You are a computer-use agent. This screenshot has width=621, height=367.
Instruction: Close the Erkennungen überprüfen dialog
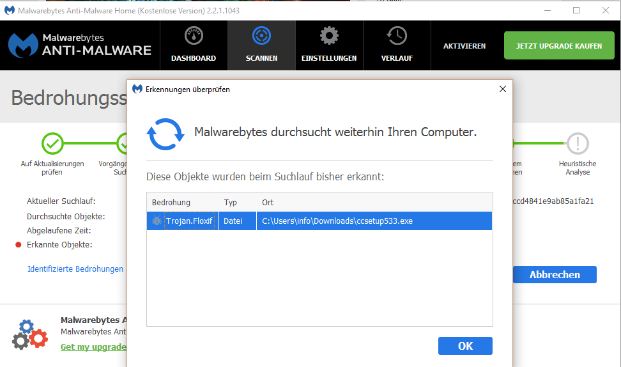click(503, 89)
